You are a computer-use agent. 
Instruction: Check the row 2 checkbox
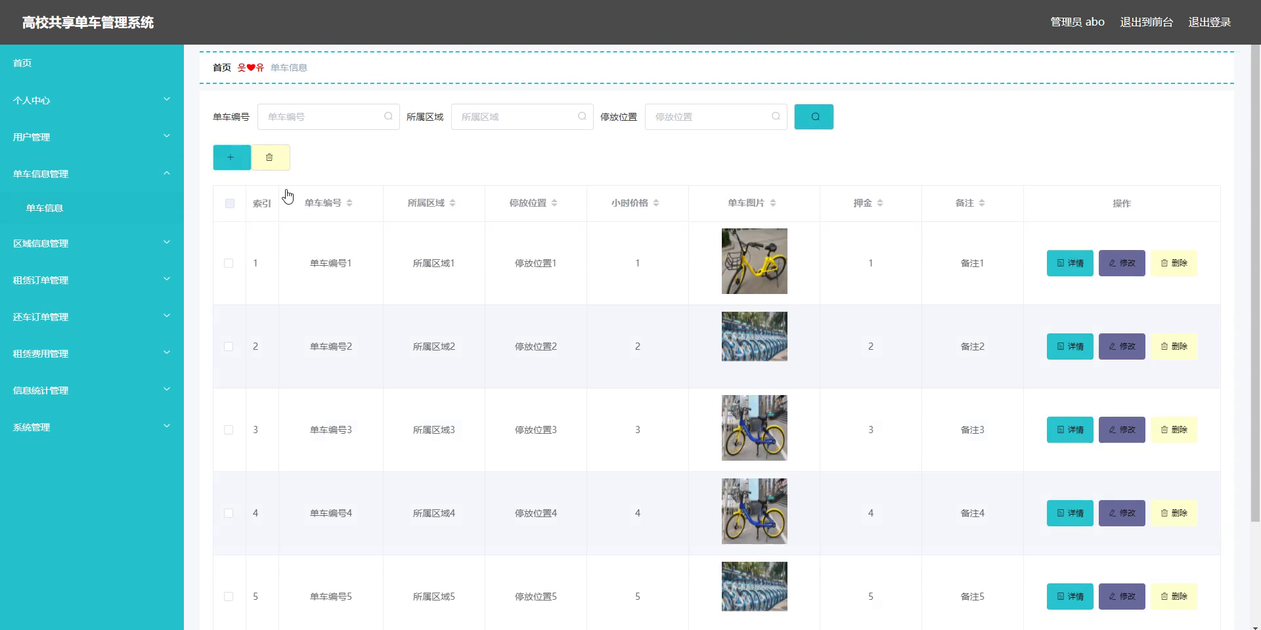point(229,346)
